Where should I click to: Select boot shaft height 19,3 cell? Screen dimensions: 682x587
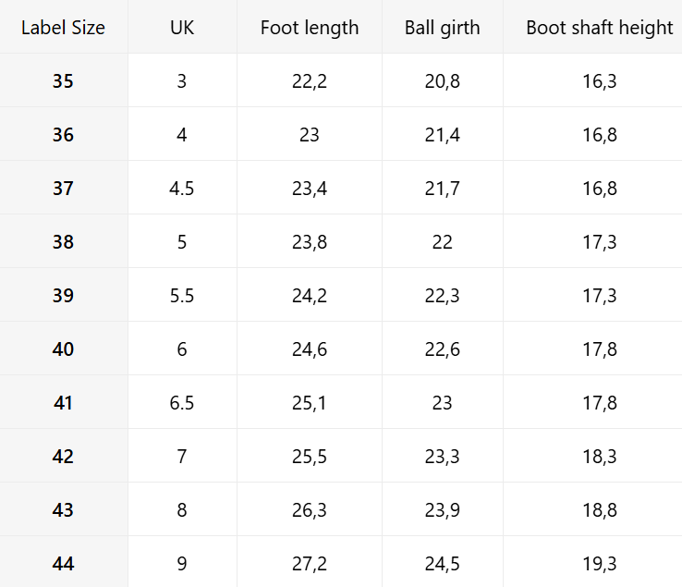click(x=599, y=564)
